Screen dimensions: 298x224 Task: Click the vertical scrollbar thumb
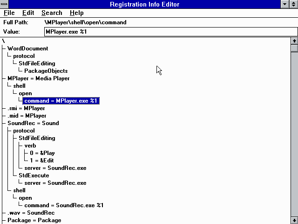point(294,48)
